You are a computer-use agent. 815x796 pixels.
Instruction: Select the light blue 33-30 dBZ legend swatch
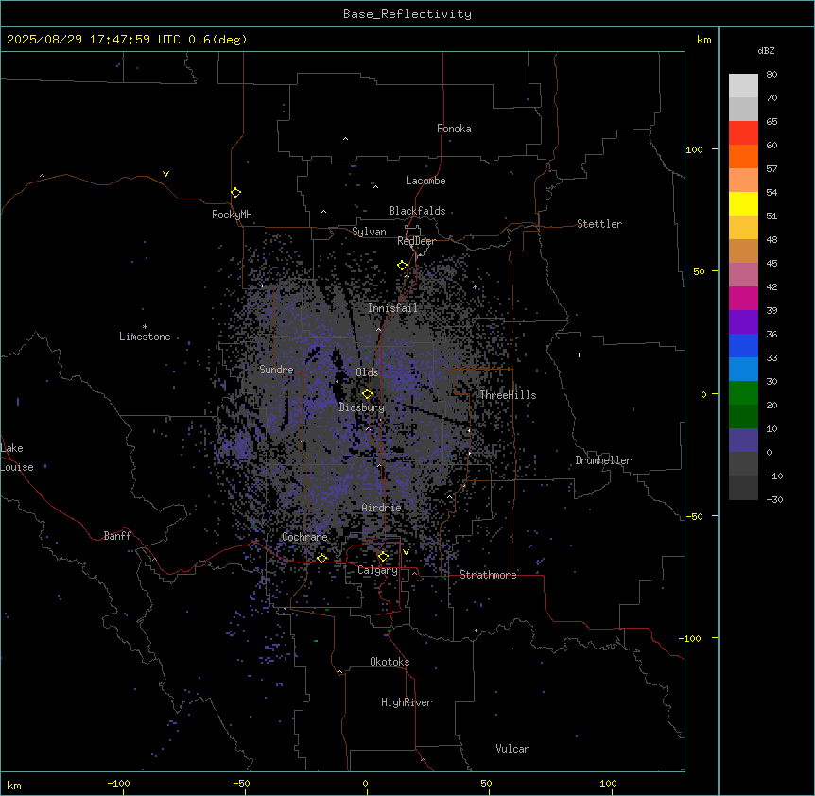tap(743, 369)
